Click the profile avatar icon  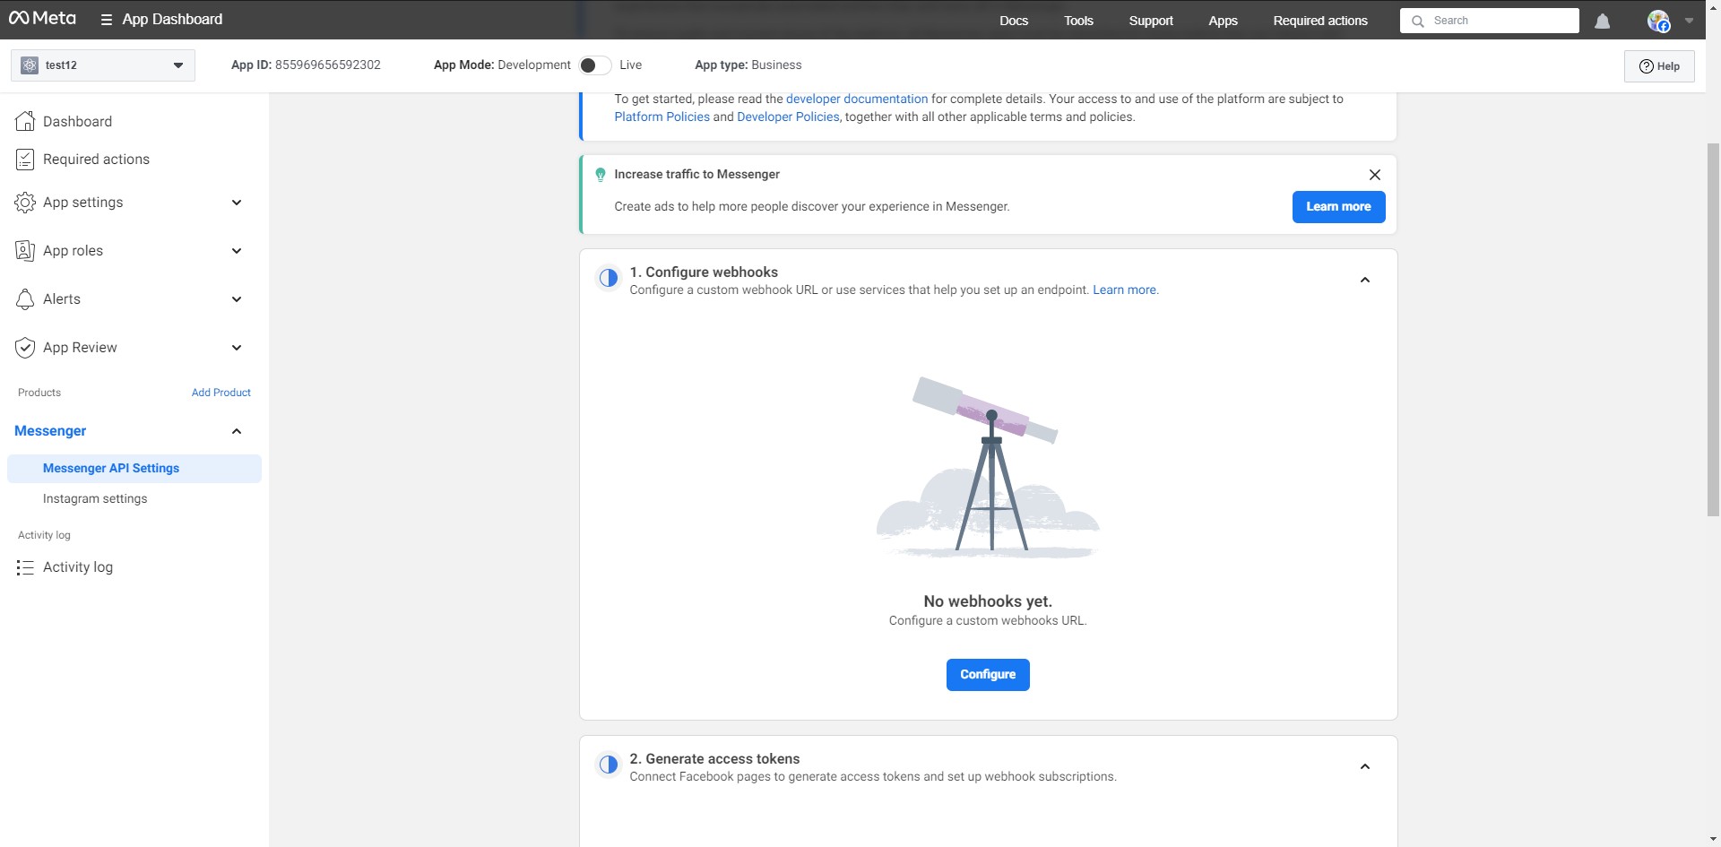[x=1658, y=21]
